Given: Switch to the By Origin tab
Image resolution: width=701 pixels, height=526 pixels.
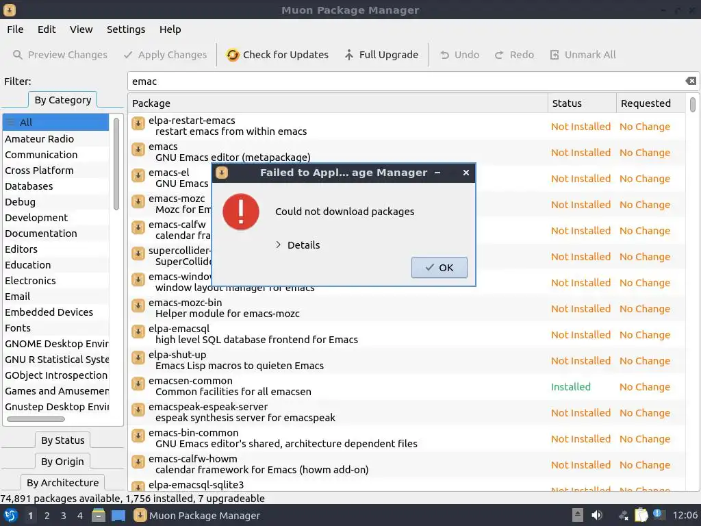Looking at the screenshot, I should pyautogui.click(x=62, y=461).
